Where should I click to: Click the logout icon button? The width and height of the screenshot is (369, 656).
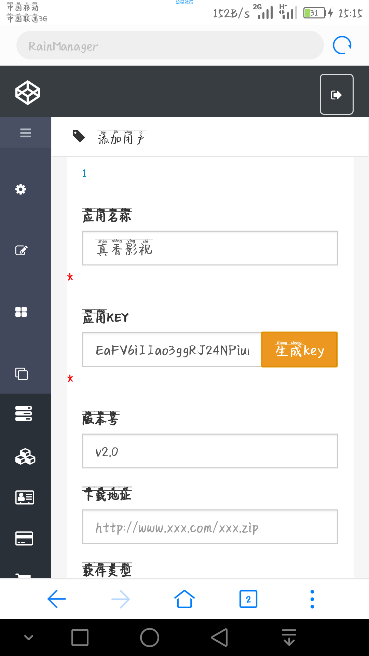click(x=337, y=94)
